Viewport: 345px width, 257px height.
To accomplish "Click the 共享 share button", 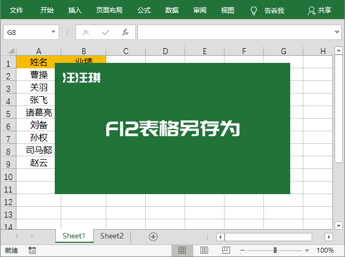I will (x=319, y=10).
